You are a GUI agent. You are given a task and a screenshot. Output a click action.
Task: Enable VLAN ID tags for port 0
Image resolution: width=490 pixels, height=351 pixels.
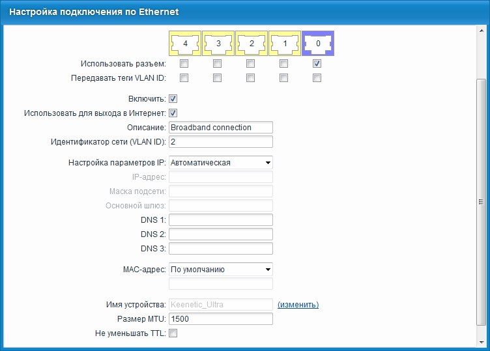(x=317, y=78)
